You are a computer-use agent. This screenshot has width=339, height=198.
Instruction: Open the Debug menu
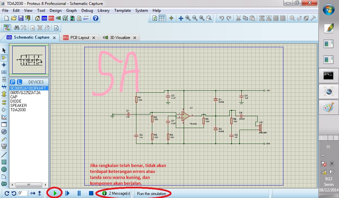87,10
